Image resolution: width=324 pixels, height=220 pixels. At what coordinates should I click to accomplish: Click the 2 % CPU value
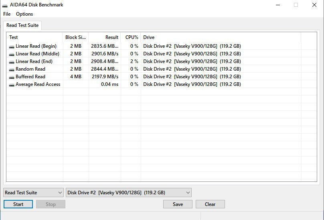(134, 61)
